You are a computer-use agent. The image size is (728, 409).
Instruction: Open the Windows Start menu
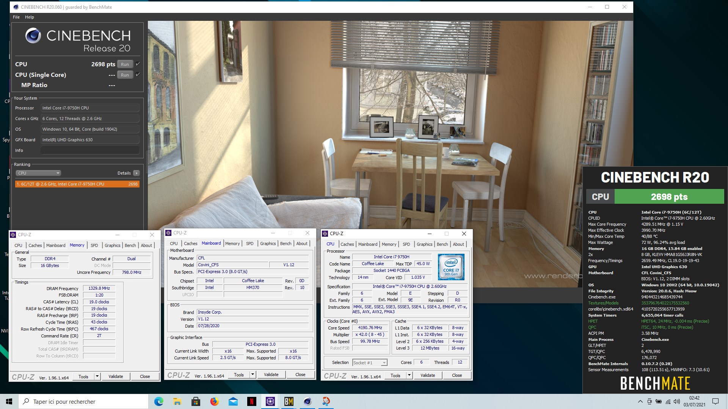pyautogui.click(x=9, y=401)
